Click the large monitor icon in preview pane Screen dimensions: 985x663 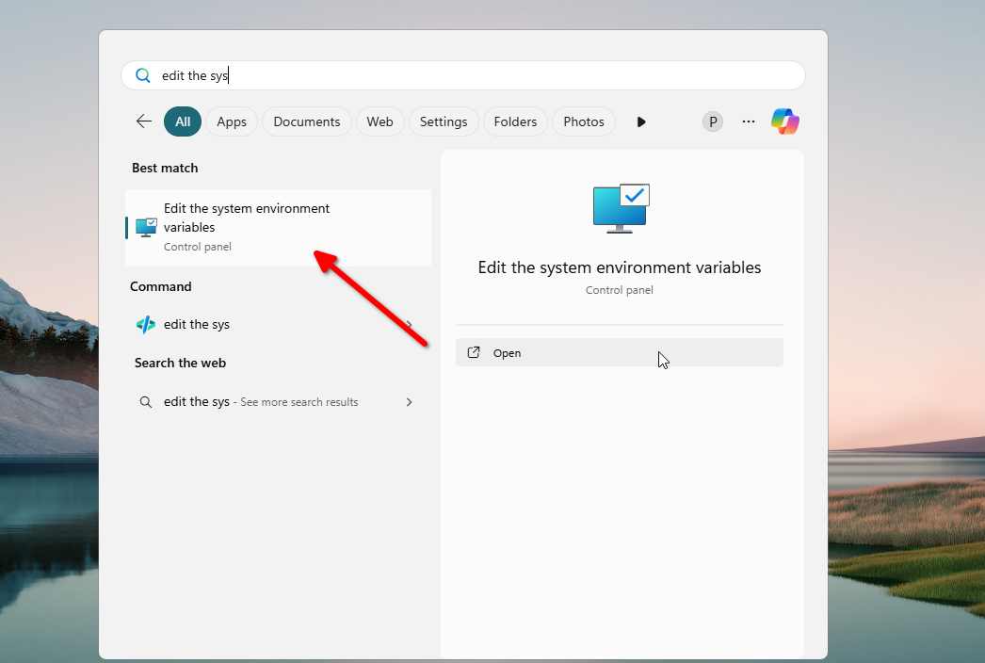621,208
